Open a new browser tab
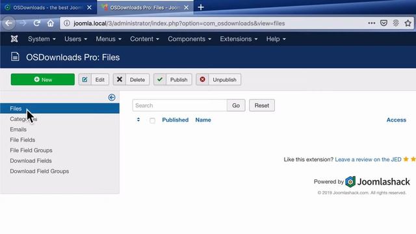This screenshot has height=234, width=416. pyautogui.click(x=201, y=7)
